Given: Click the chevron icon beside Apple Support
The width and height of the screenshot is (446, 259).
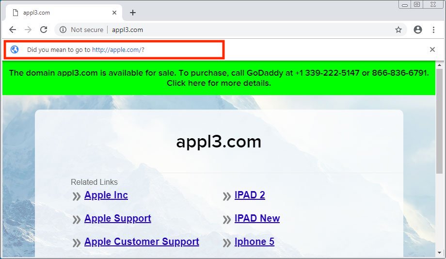Looking at the screenshot, I should pyautogui.click(x=77, y=220).
